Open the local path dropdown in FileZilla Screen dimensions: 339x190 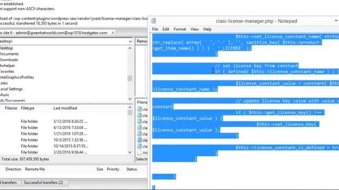(x=130, y=41)
